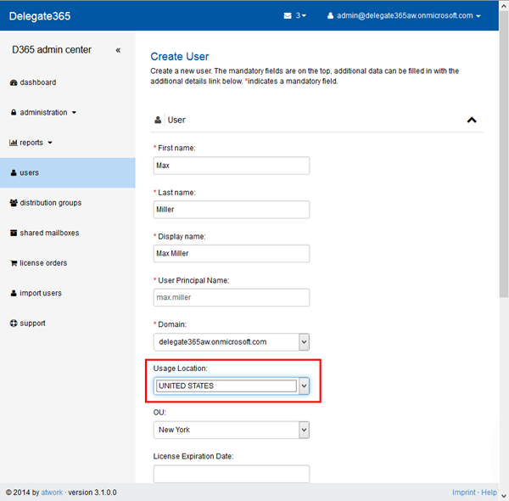Screen dimensions: 509x501
Task: Open the OU dropdown showing New York
Action: point(304,430)
